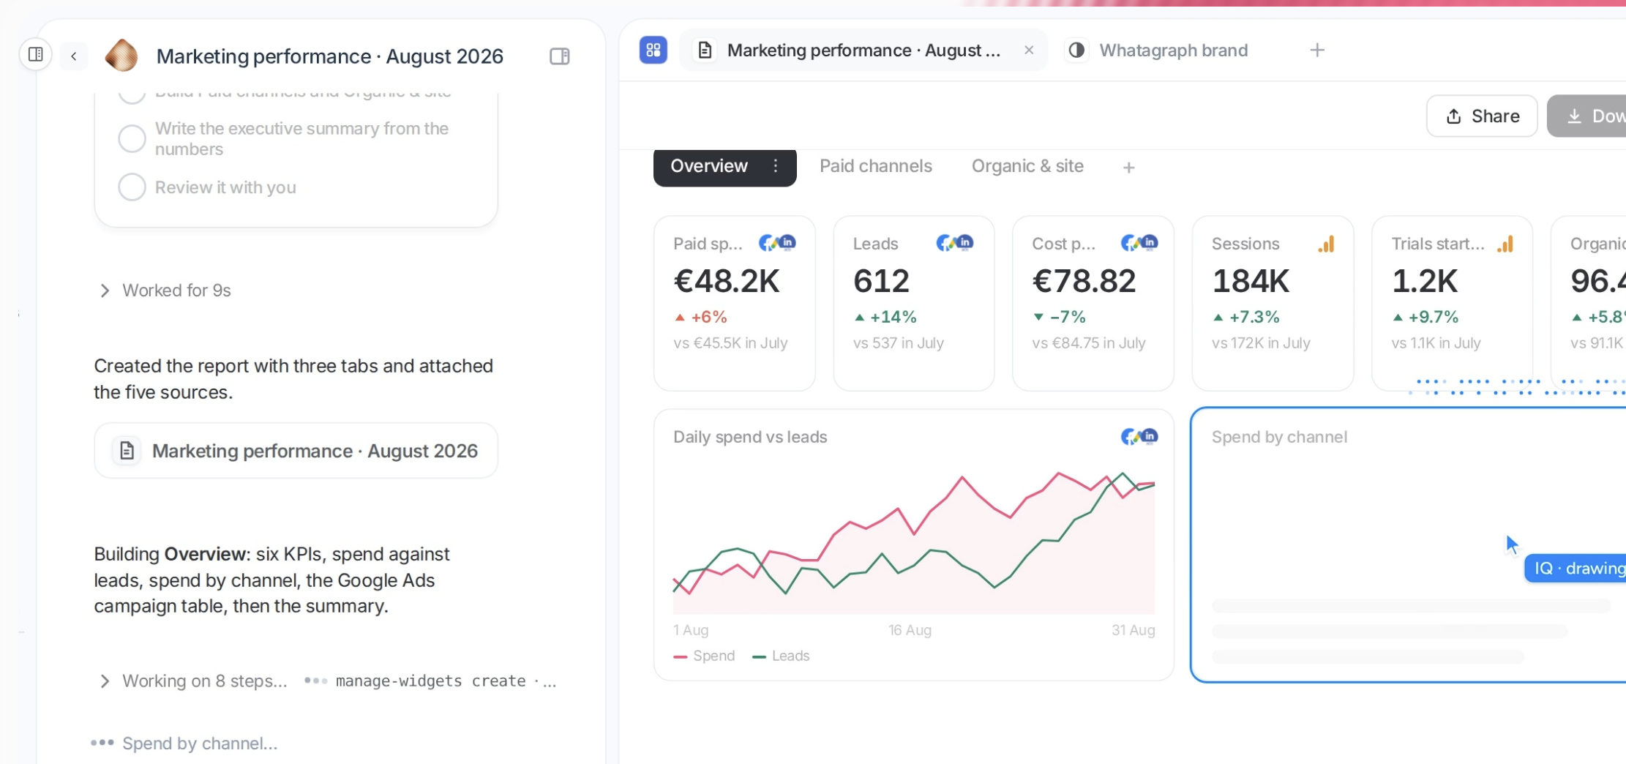The height and width of the screenshot is (764, 1626).
Task: Go back with the chevron arrow
Action: click(x=74, y=56)
